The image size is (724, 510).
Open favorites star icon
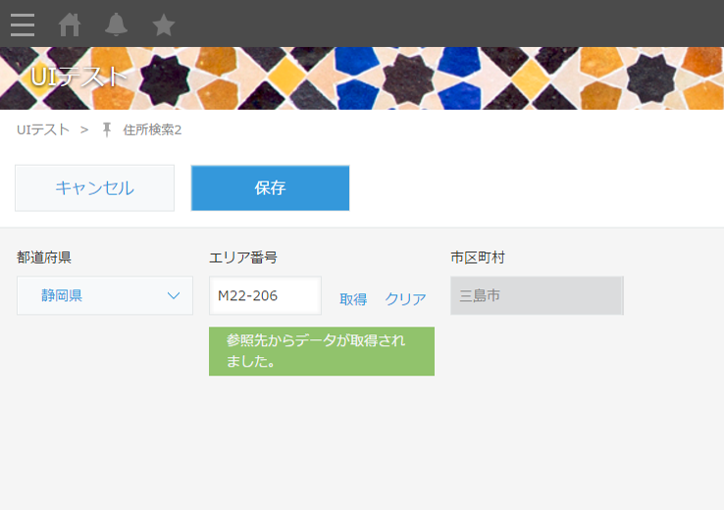pos(164,25)
